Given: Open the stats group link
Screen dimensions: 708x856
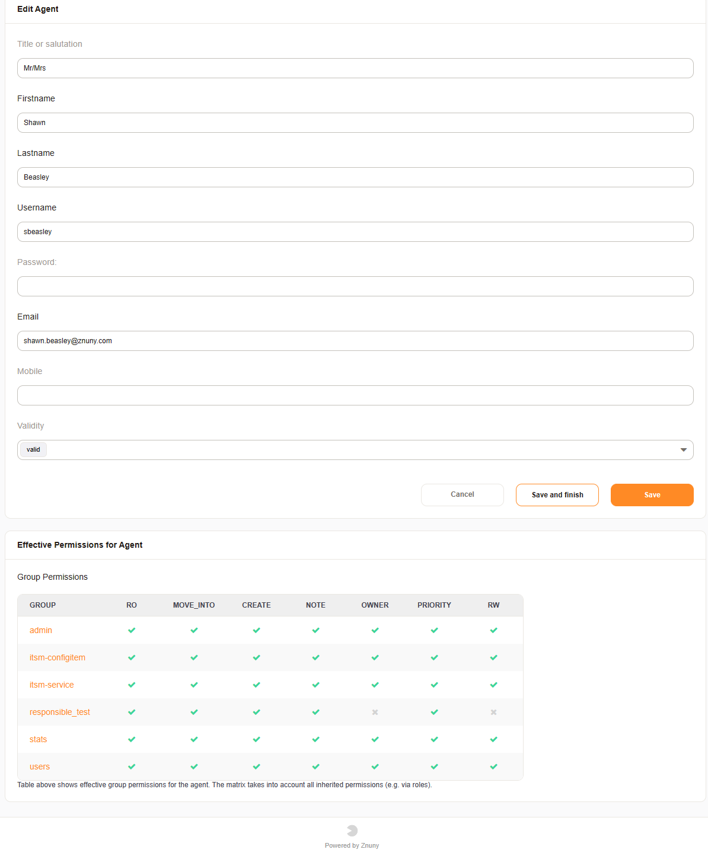Looking at the screenshot, I should (37, 739).
